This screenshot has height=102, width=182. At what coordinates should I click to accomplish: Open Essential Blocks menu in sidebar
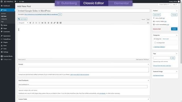8,56
